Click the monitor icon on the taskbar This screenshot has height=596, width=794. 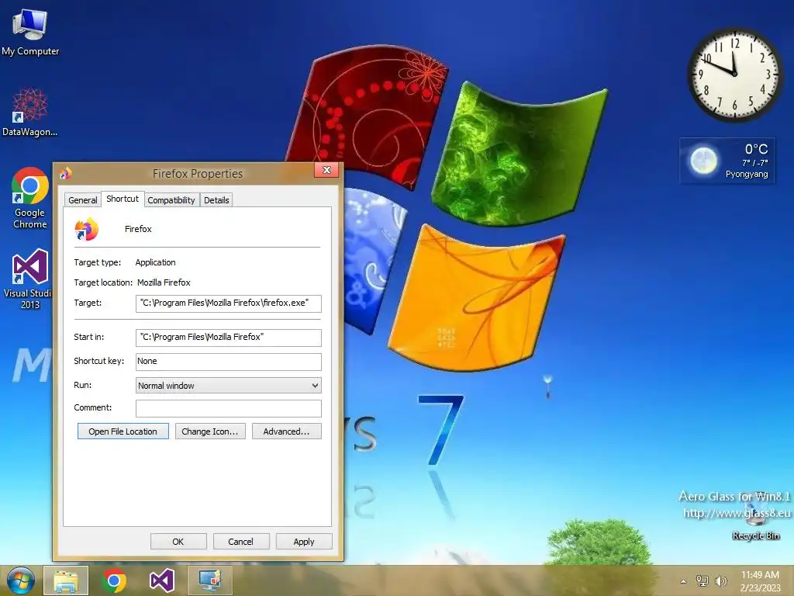pyautogui.click(x=210, y=580)
